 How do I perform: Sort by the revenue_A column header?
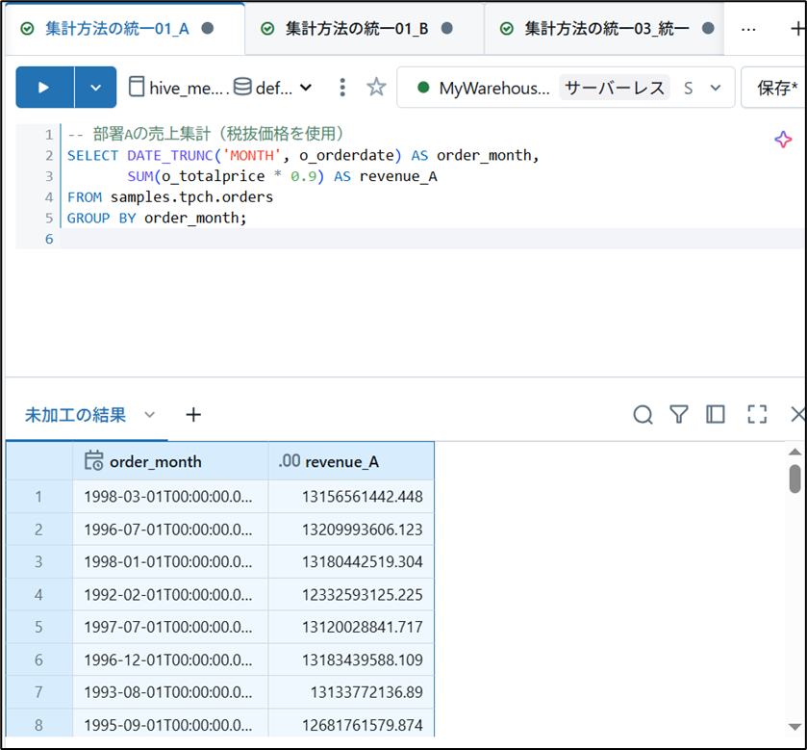[351, 461]
